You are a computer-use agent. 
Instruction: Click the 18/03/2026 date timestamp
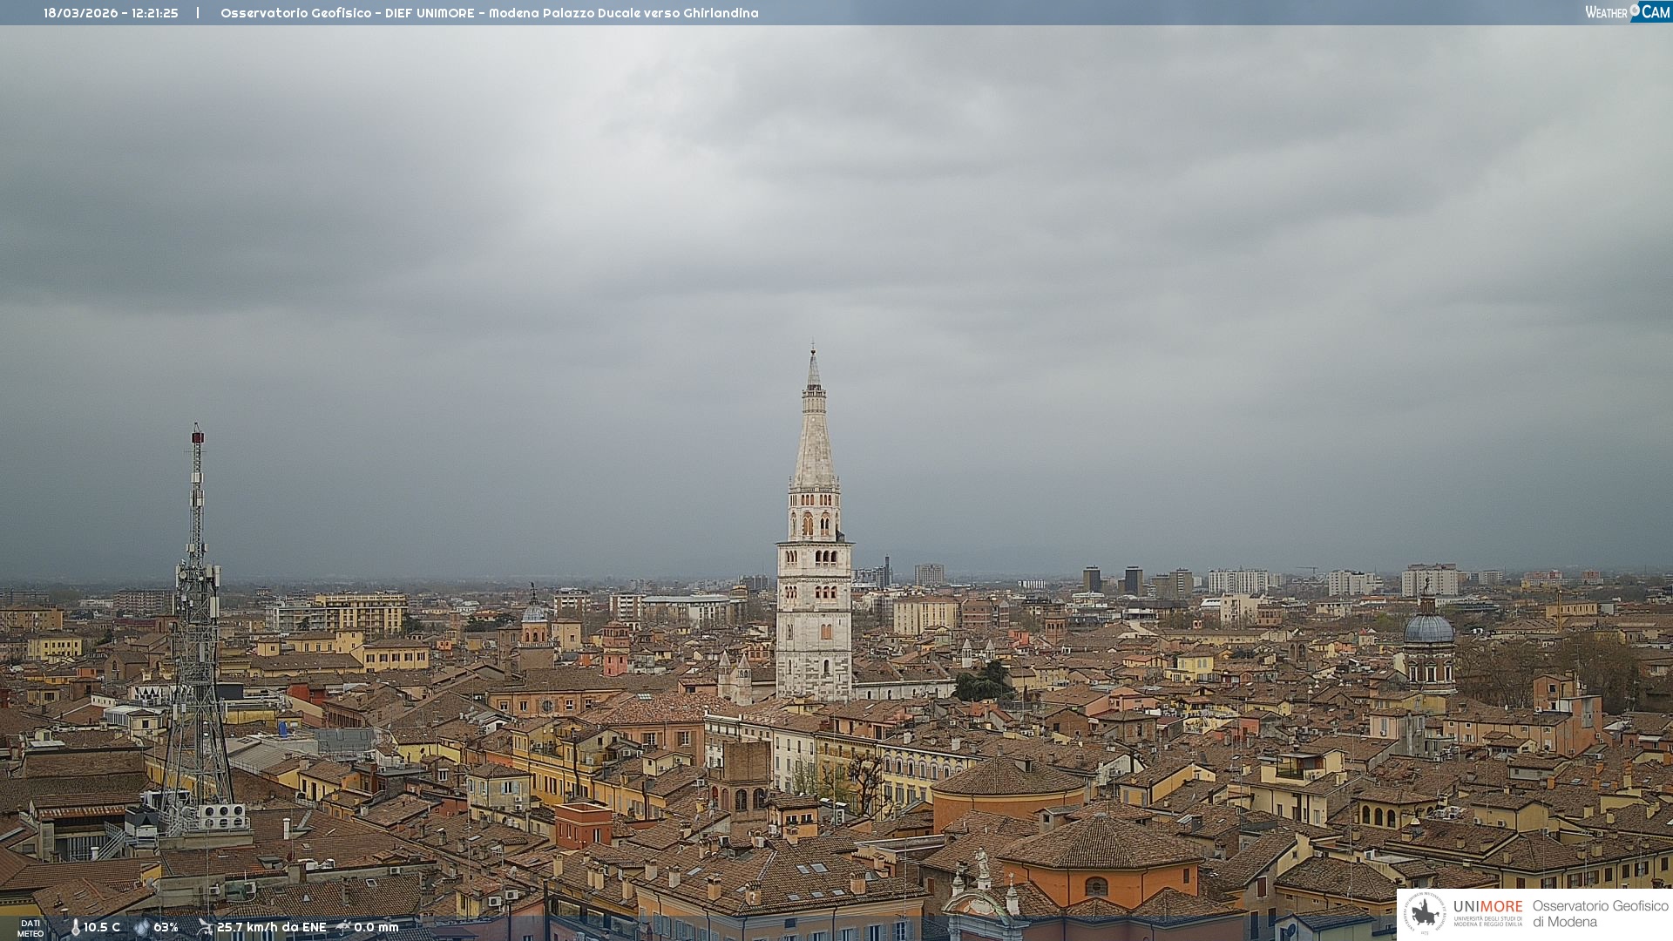[x=80, y=13]
